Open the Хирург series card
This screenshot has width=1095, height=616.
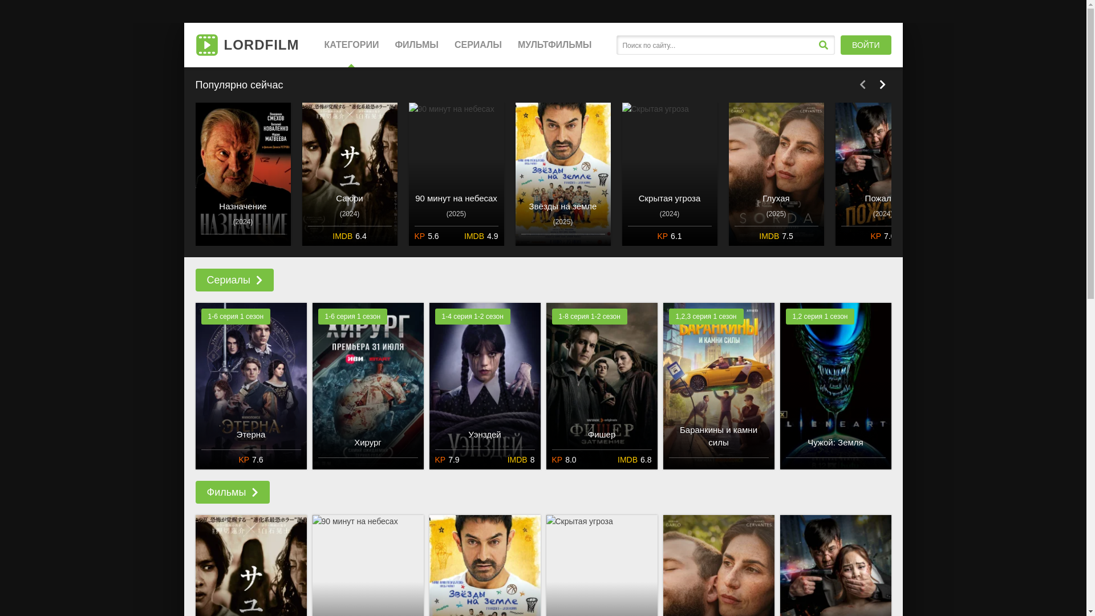pos(368,386)
